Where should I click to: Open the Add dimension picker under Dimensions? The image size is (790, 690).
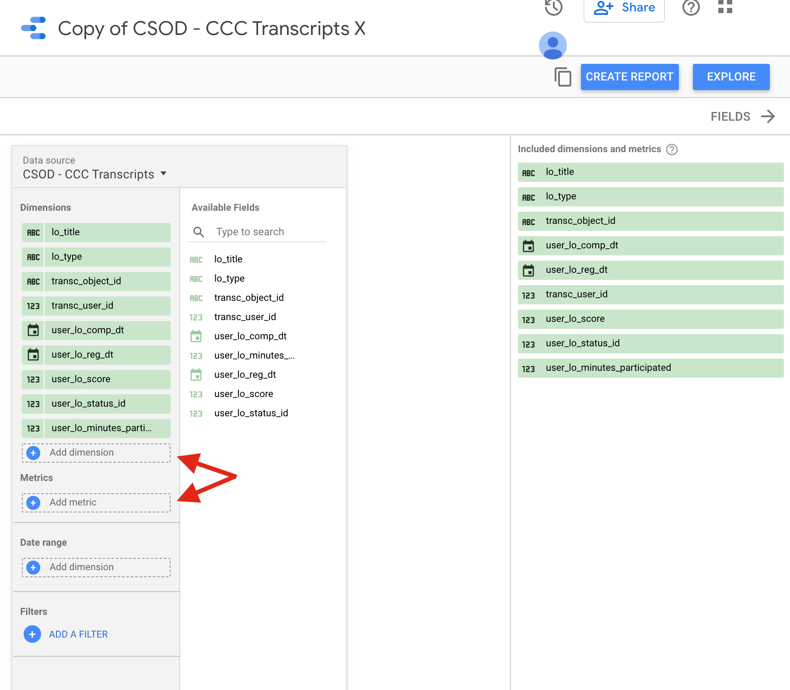(96, 453)
